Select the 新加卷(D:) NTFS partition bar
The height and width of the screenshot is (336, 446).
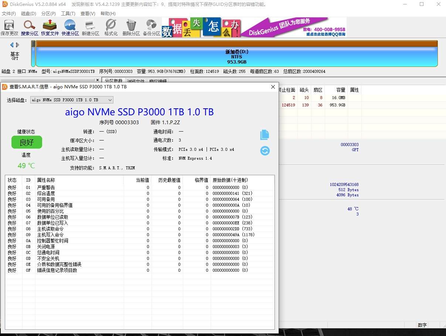pos(236,54)
